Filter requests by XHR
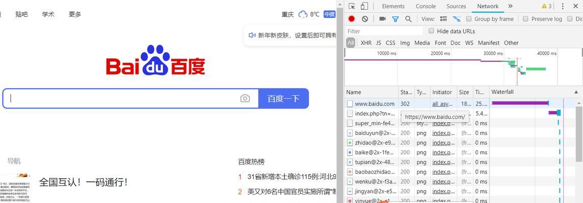 click(x=366, y=43)
